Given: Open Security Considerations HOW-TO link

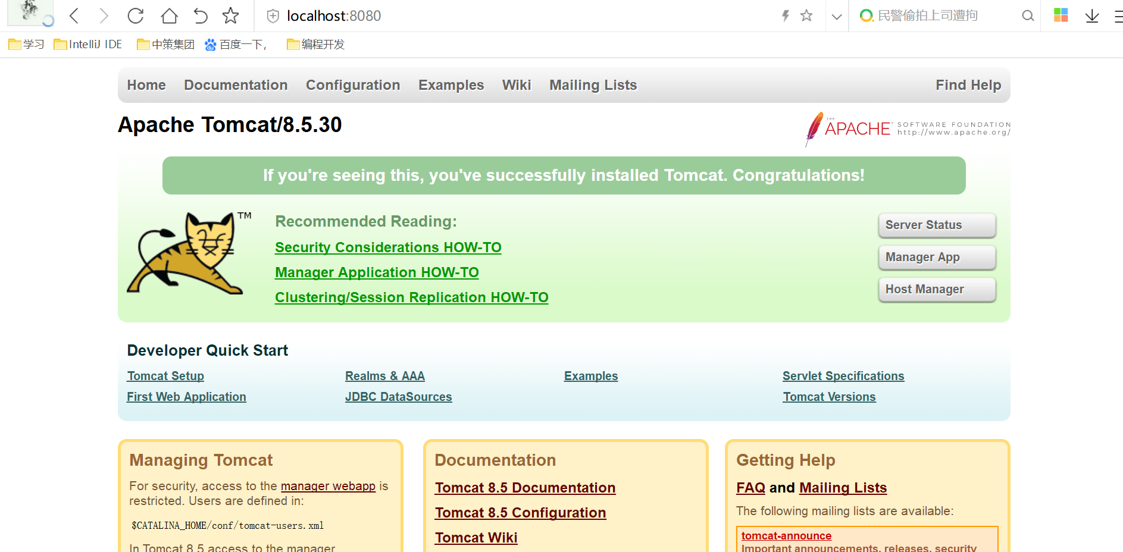Looking at the screenshot, I should tap(388, 247).
